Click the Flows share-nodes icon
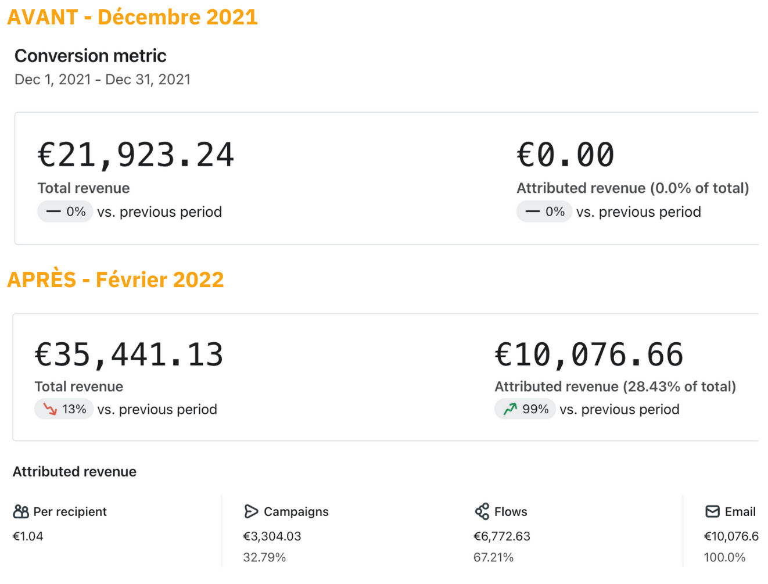This screenshot has width=768, height=584. click(x=482, y=511)
